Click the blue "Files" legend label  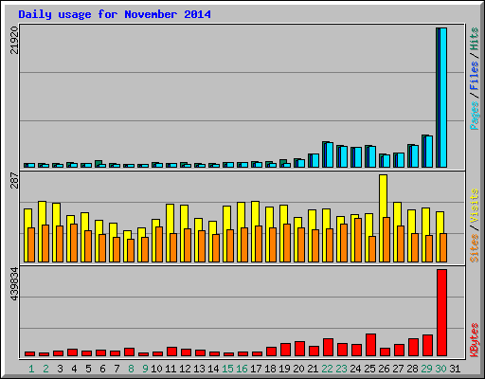[474, 76]
